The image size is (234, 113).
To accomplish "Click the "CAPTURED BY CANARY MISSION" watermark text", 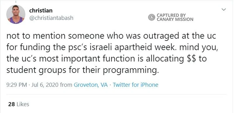I will [175, 17].
